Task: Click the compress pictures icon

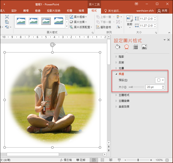Action: tap(7, 17)
